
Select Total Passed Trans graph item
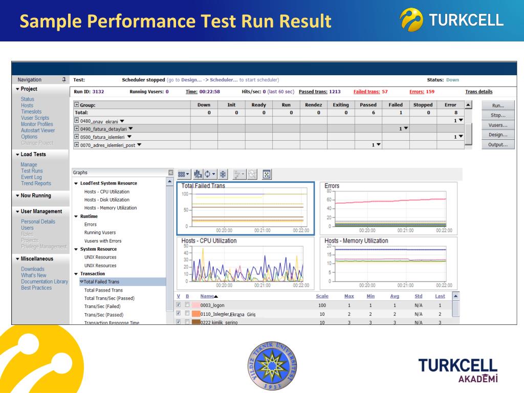[103, 291]
